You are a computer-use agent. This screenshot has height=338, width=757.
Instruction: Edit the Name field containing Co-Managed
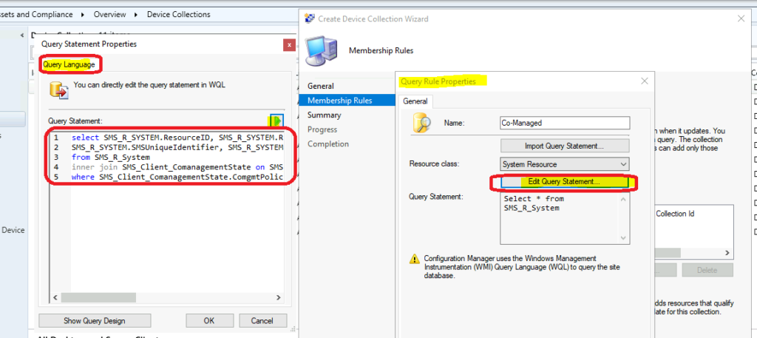[x=565, y=123]
